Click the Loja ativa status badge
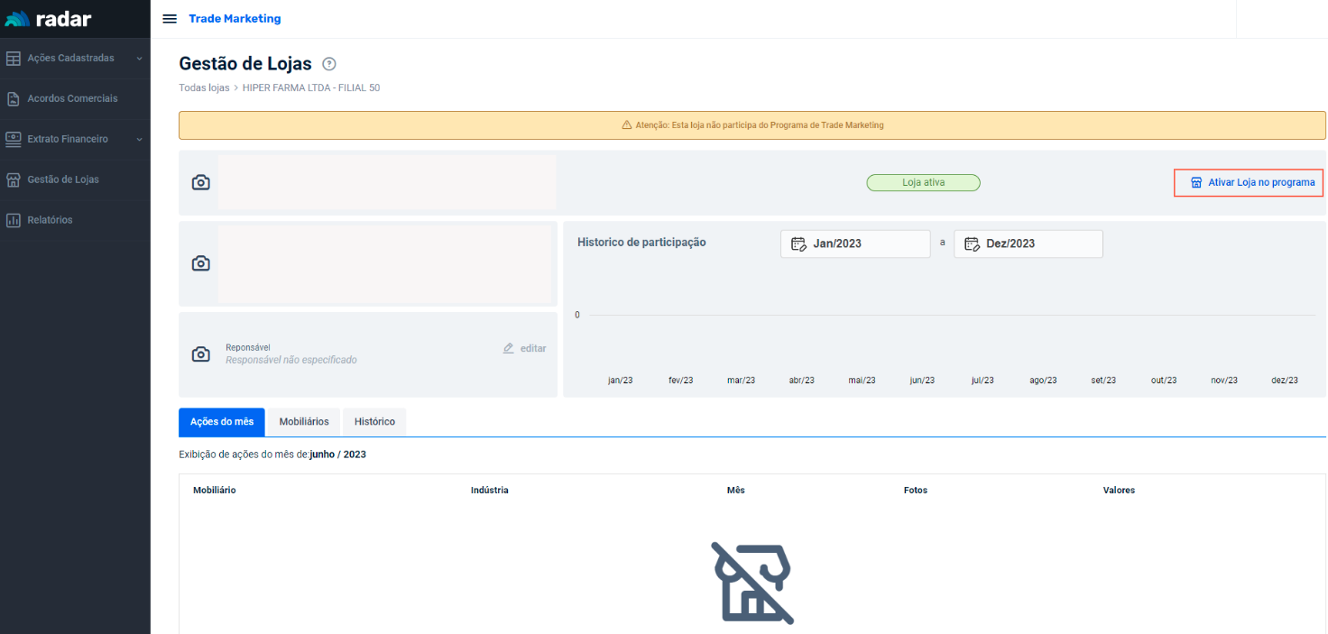Viewport: 1328px width, 634px height. pyautogui.click(x=923, y=182)
